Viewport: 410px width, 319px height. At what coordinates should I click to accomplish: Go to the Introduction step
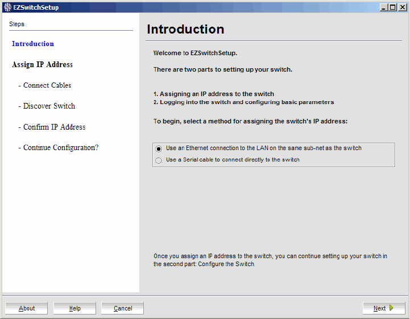click(x=33, y=44)
